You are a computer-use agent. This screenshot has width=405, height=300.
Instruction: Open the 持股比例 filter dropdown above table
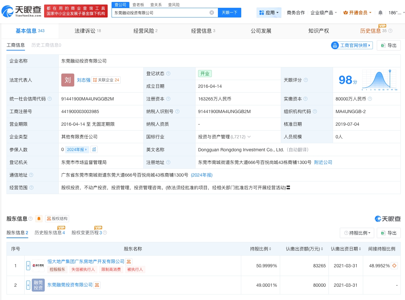[357, 233]
